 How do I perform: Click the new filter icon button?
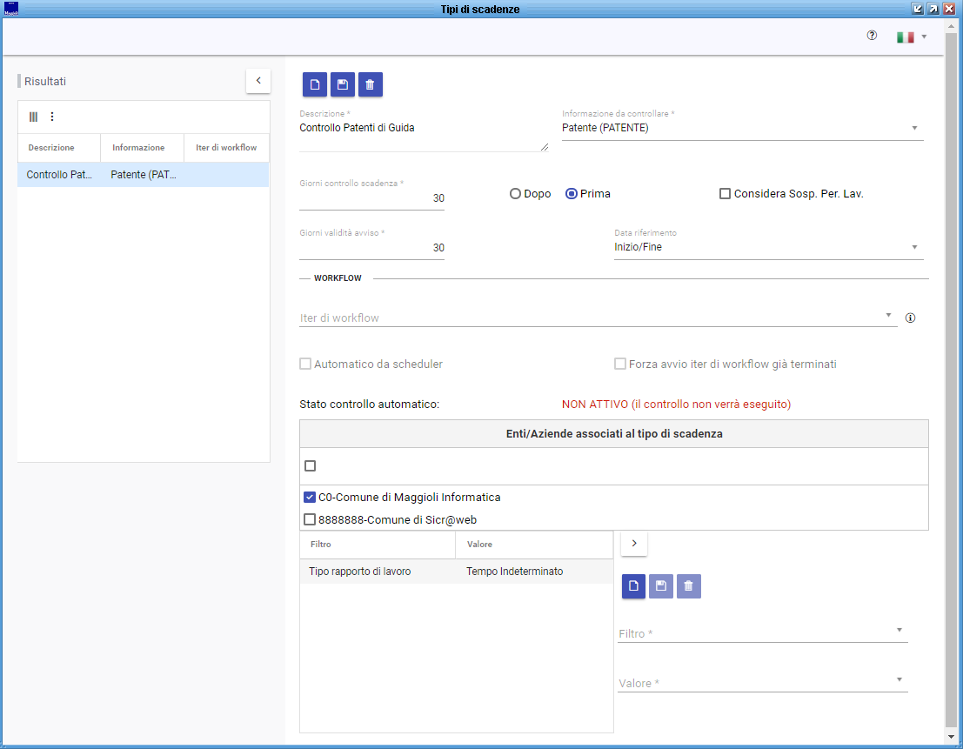click(634, 586)
